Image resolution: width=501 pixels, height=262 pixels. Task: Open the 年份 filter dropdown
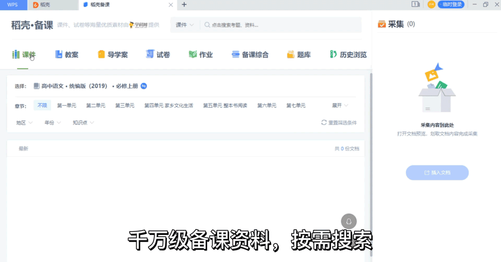tap(52, 123)
